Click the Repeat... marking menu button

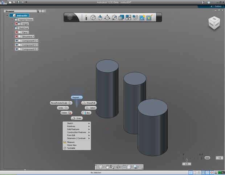point(77,97)
